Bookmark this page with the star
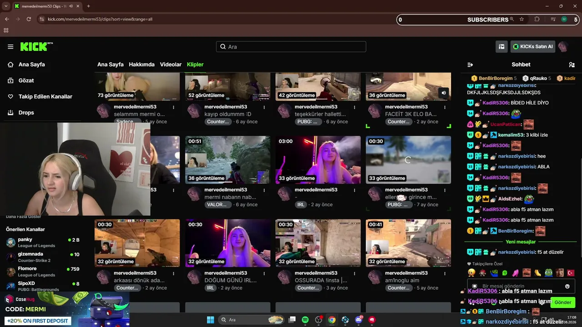582x327 pixels. pyautogui.click(x=522, y=19)
